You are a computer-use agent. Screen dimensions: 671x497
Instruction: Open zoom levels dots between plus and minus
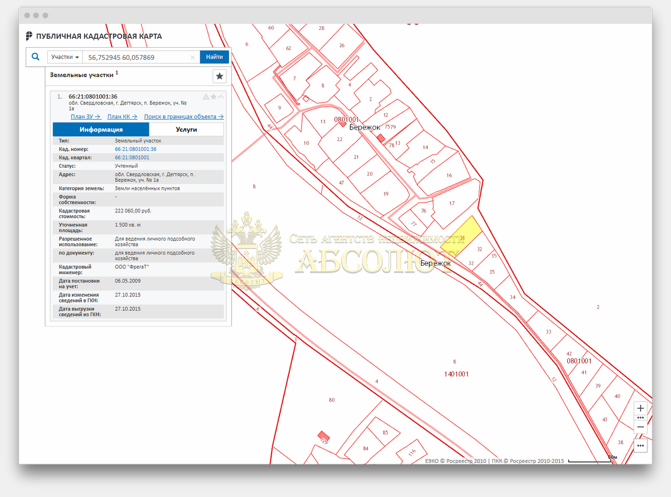click(x=640, y=417)
